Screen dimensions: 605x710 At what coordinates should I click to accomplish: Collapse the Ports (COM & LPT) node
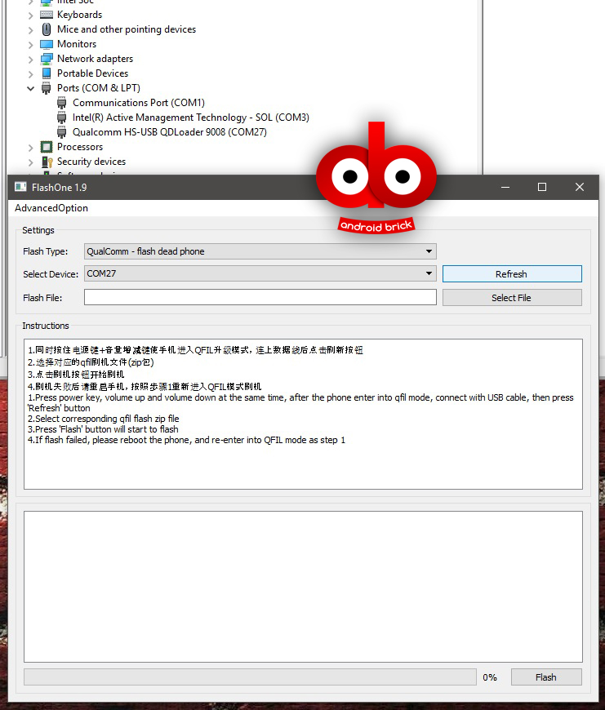[31, 88]
